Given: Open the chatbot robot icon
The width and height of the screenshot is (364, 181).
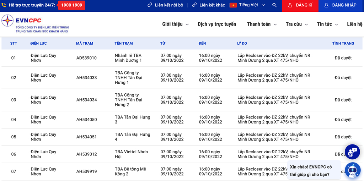Looking at the screenshot, I should click(x=353, y=170).
